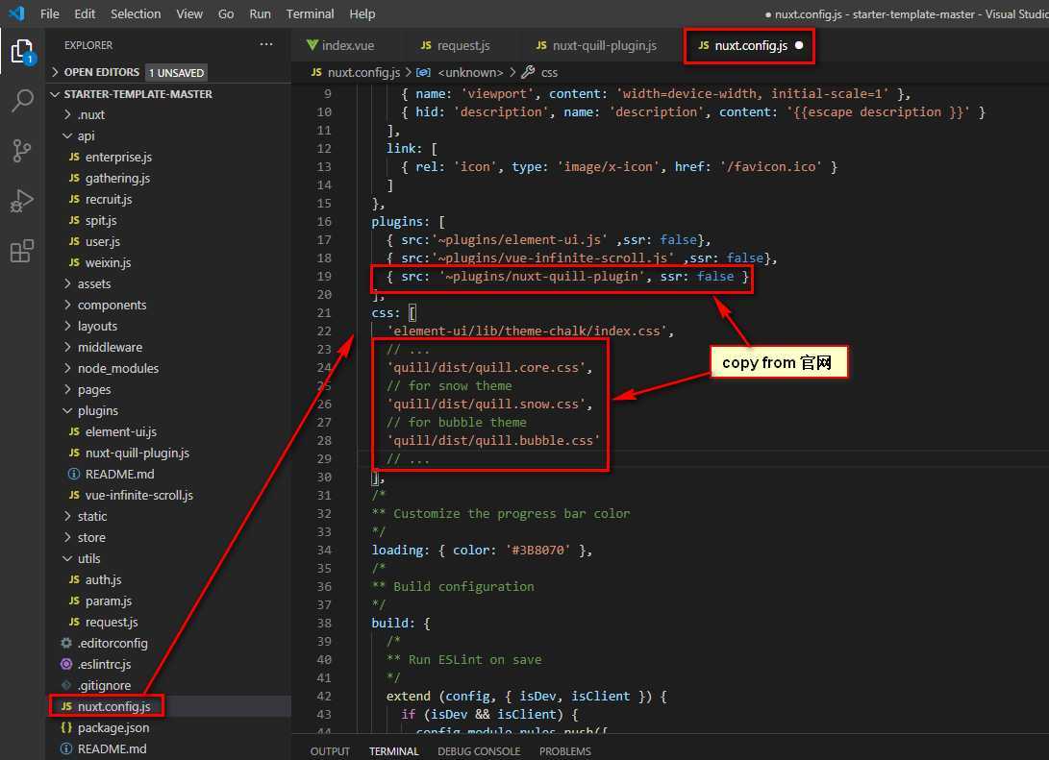
Task: Expand the OPEN EDITORS section
Action: coord(56,72)
